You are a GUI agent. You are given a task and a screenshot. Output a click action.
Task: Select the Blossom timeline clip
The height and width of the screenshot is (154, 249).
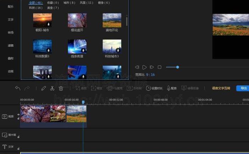coord(76,114)
